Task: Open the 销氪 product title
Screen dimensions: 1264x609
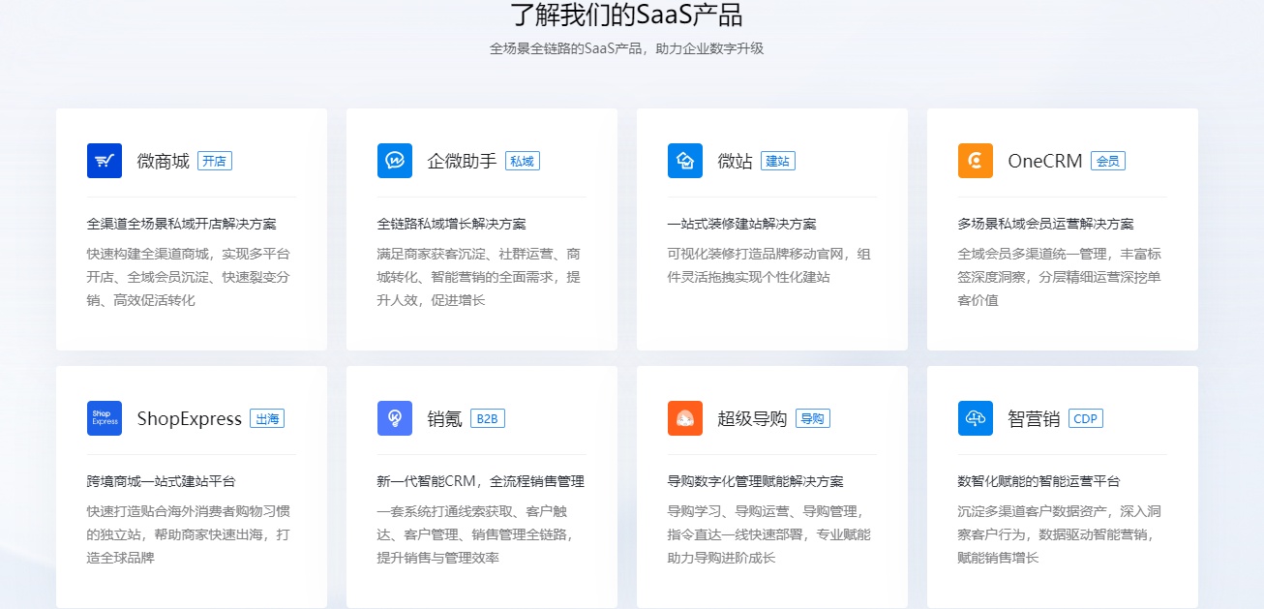Action: tap(445, 418)
